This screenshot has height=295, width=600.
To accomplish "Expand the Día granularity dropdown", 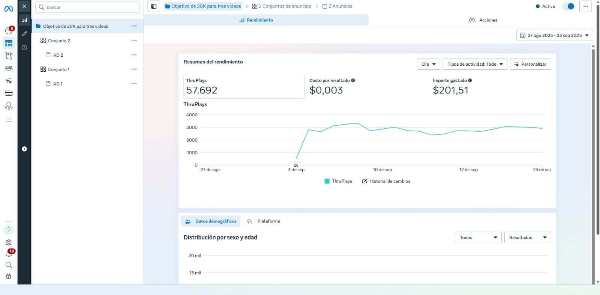I will (428, 64).
